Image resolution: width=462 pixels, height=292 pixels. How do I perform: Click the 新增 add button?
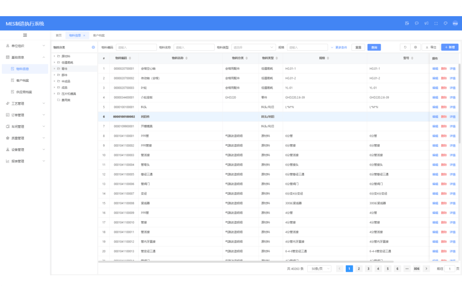point(450,47)
